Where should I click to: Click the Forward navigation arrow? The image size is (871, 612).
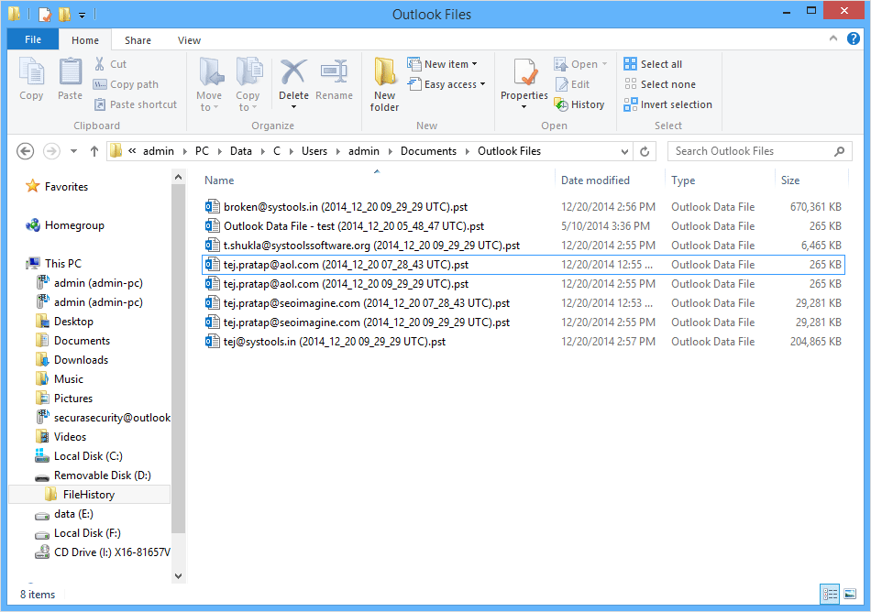(51, 151)
